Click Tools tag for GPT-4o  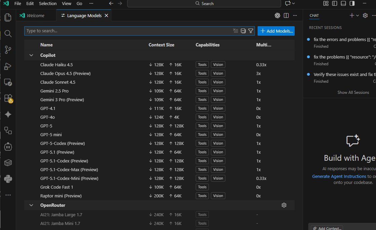click(x=202, y=117)
